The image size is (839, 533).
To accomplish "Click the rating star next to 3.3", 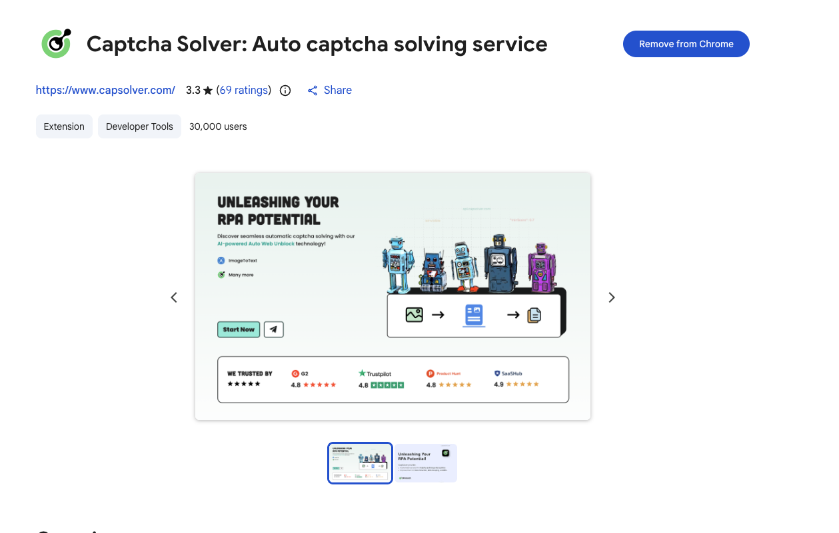I will pyautogui.click(x=208, y=90).
